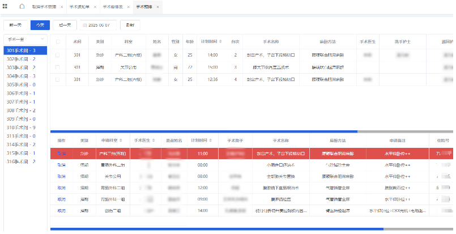This screenshot has height=234, width=456.
Task: Tick the select-all checkbox in table header
Action: pos(58,41)
